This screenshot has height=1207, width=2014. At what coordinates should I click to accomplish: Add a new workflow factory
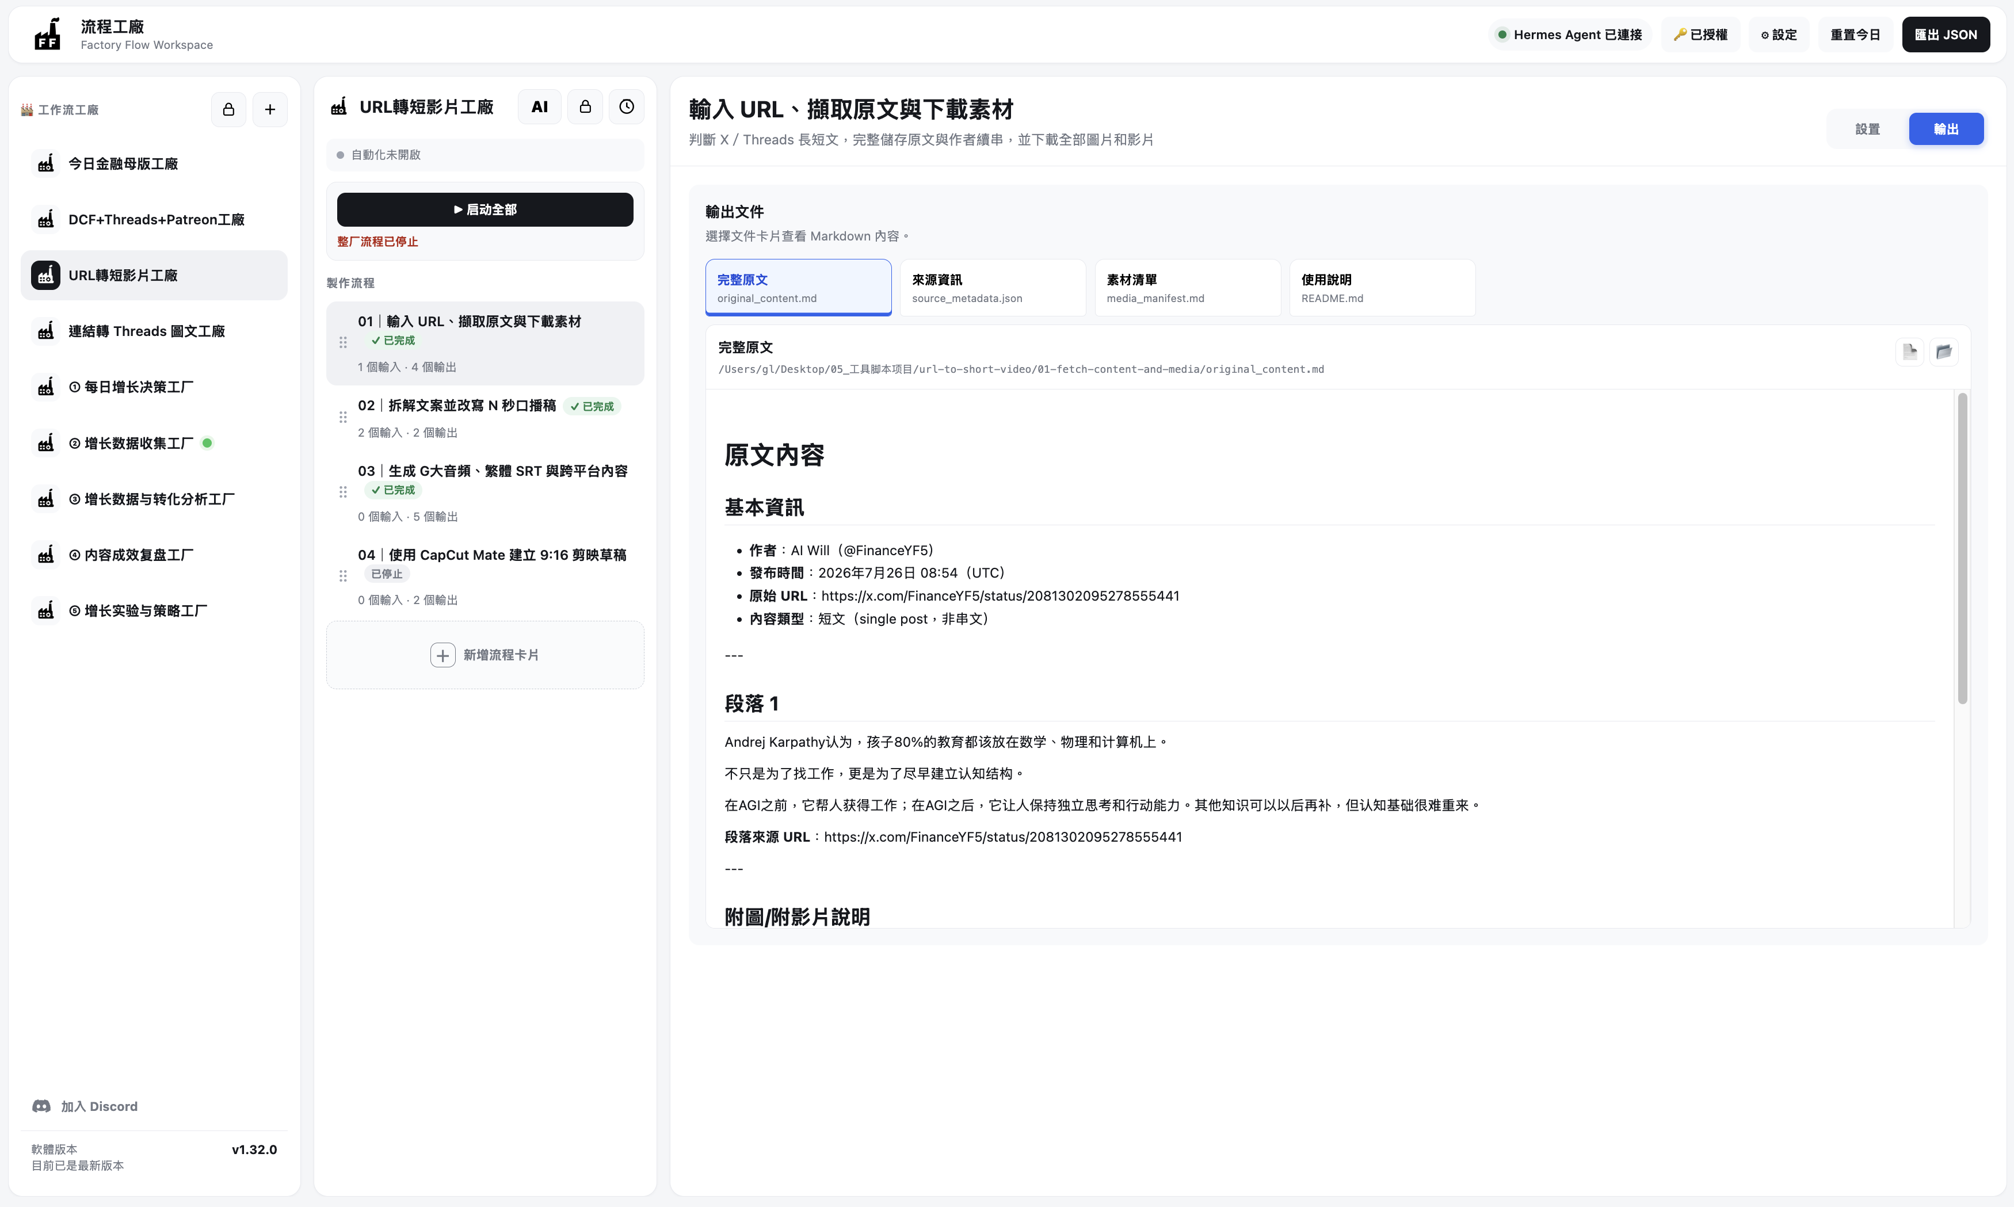[x=270, y=110]
